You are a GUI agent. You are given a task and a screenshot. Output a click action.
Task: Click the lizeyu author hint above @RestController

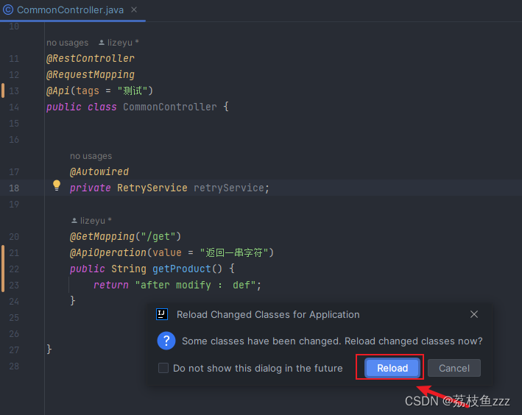[119, 43]
